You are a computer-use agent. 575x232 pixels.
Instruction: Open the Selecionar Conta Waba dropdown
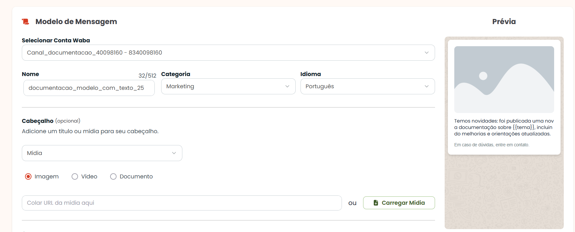click(x=228, y=53)
